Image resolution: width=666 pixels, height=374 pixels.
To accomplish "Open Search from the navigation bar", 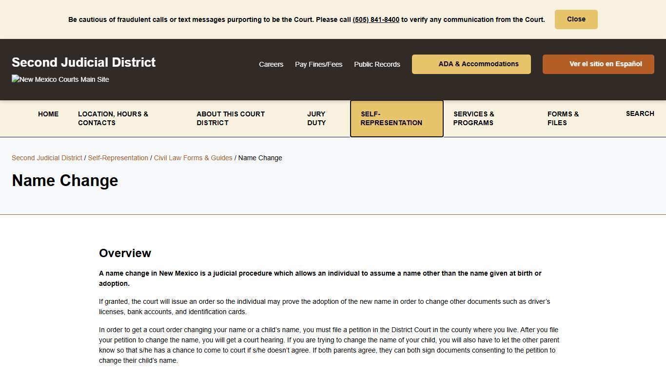I will [640, 113].
